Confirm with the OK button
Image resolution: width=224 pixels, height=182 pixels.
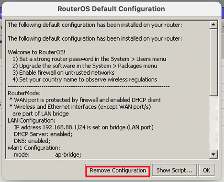click(206, 171)
